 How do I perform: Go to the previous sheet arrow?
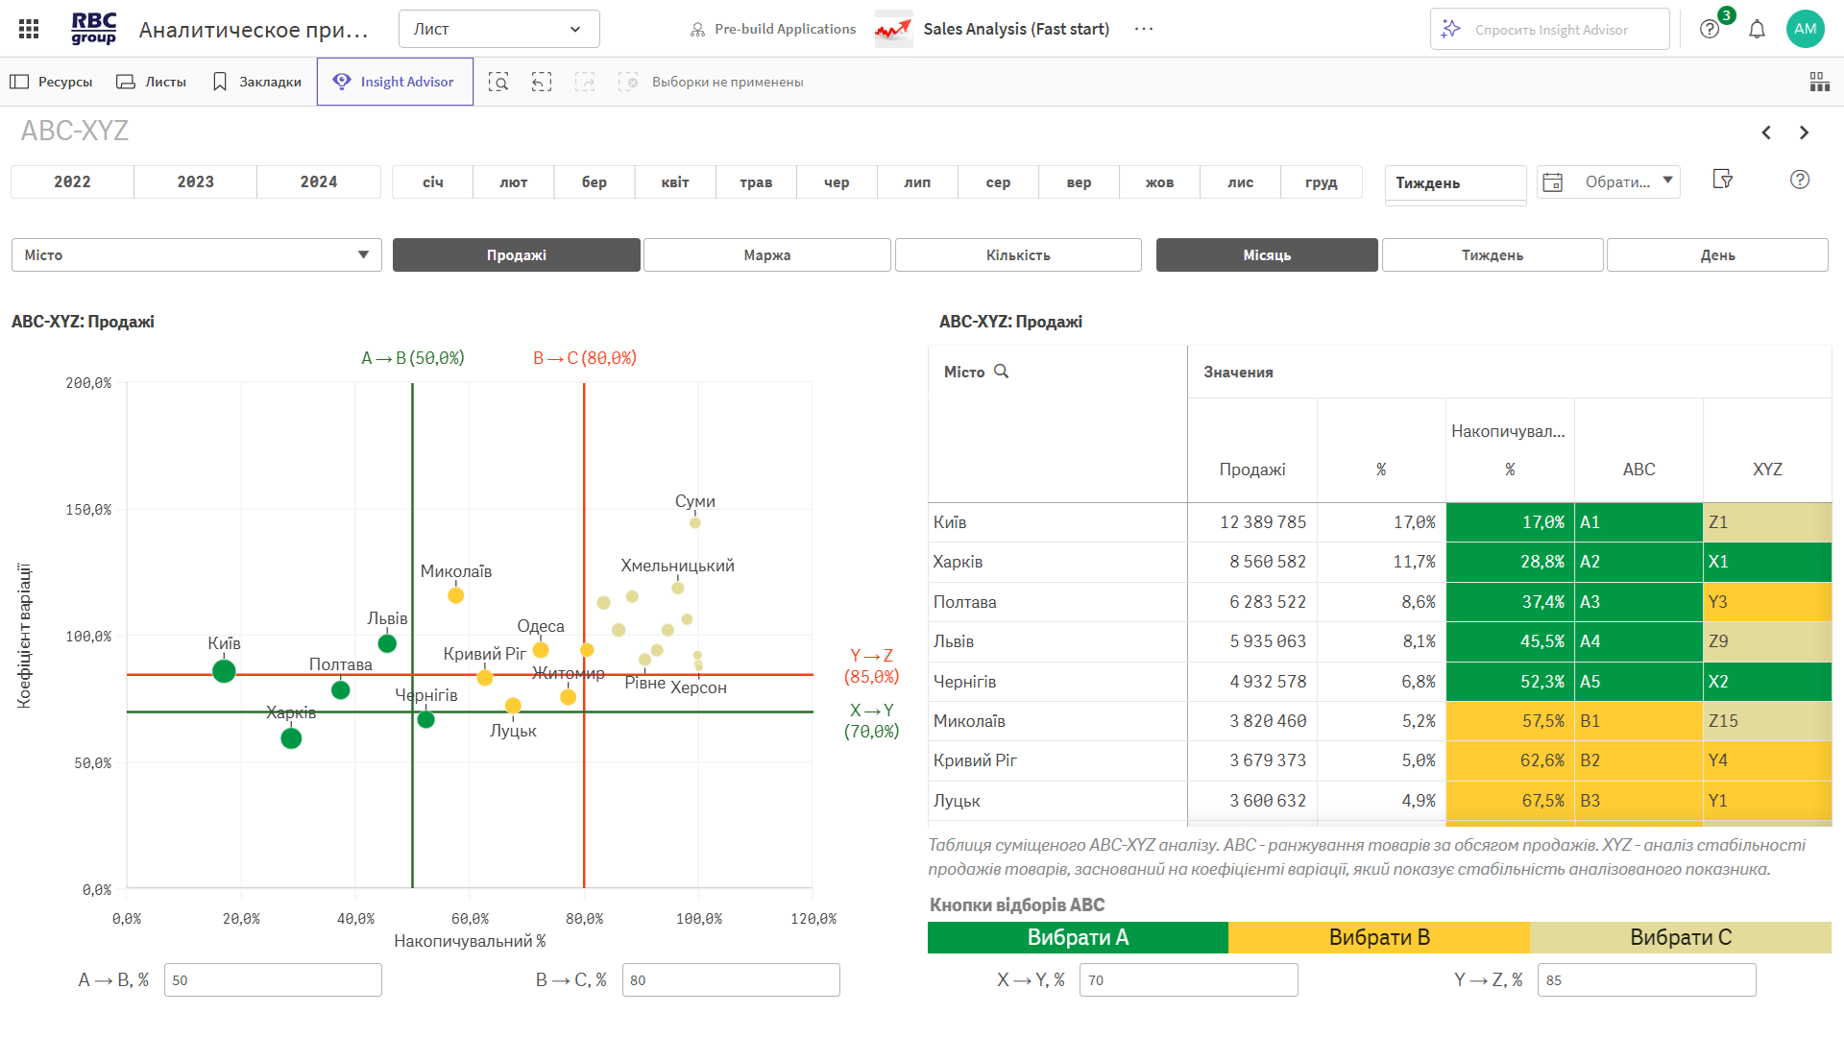click(x=1766, y=133)
